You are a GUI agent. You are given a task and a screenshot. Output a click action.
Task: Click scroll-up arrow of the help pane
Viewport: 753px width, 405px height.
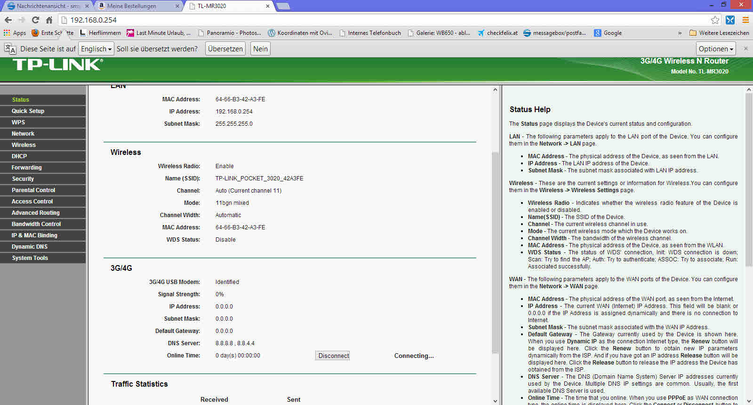[x=749, y=89]
